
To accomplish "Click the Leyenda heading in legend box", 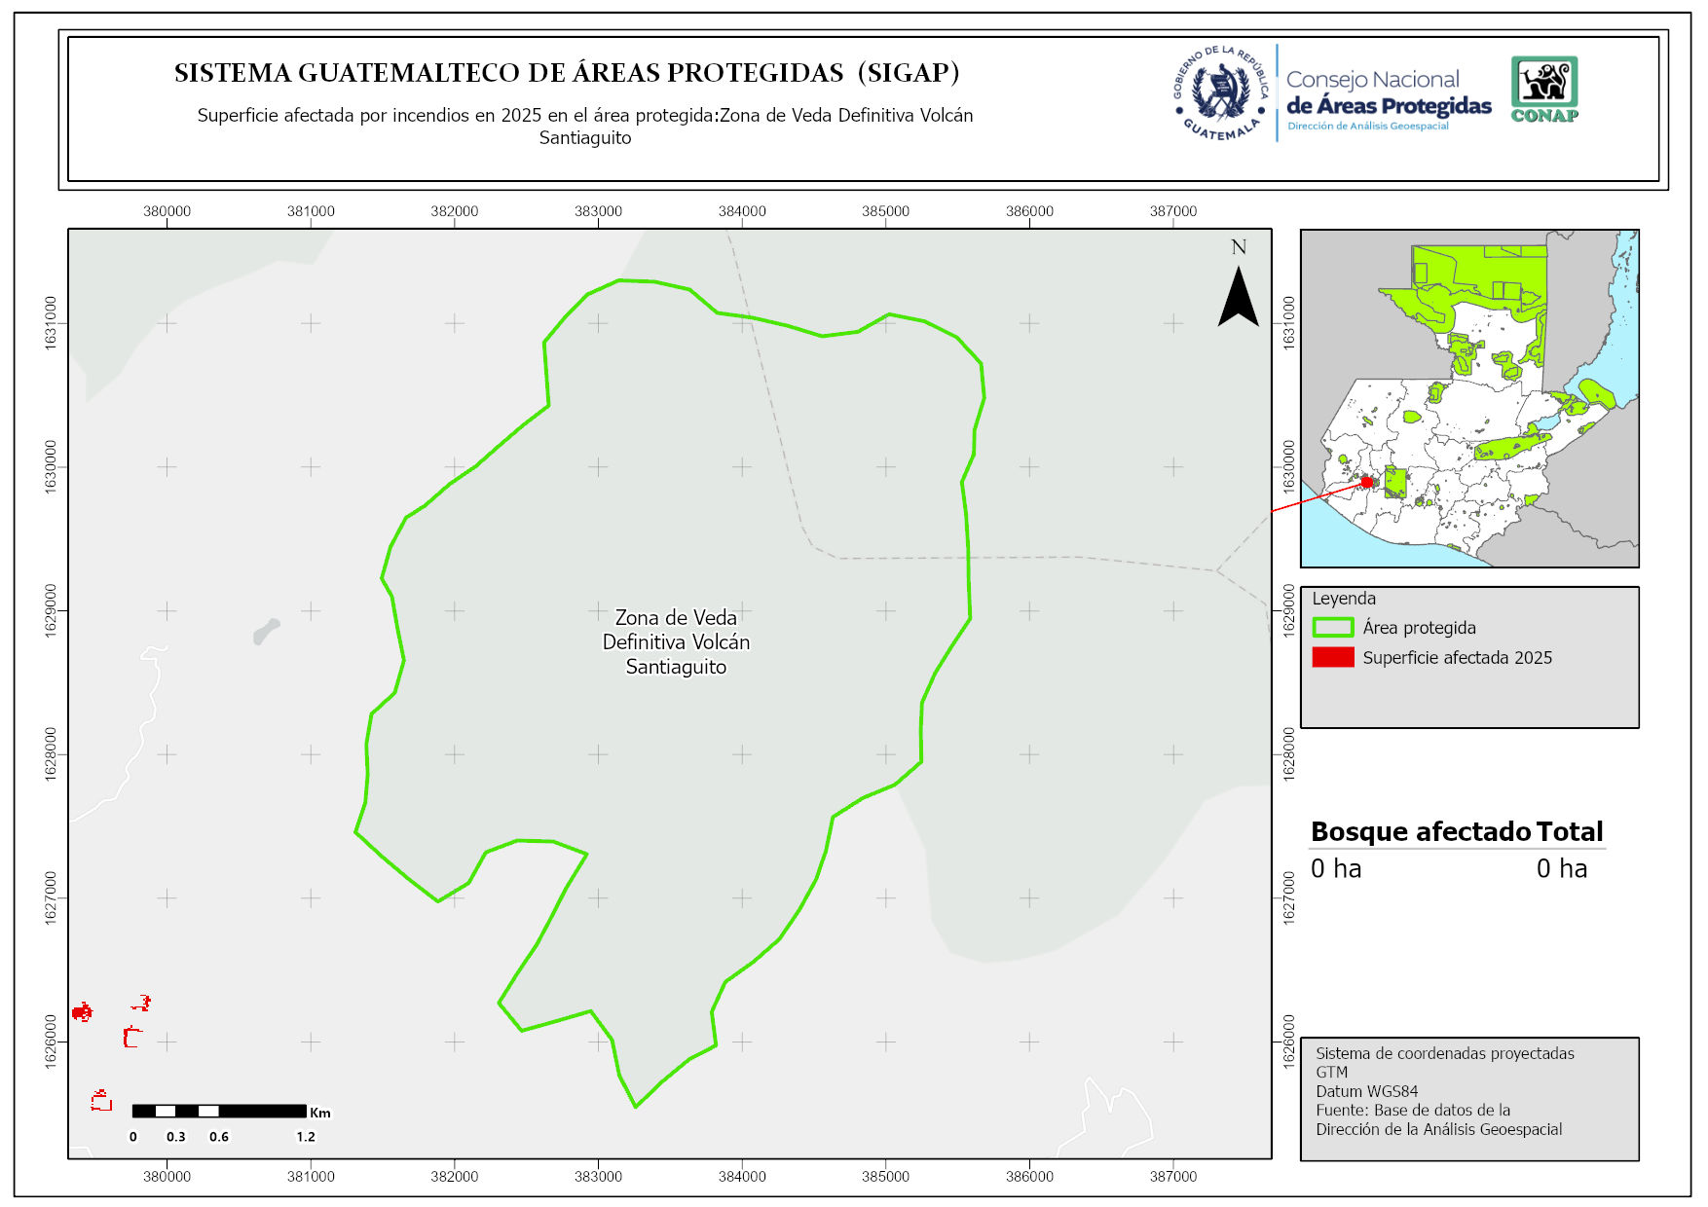I will [x=1343, y=599].
